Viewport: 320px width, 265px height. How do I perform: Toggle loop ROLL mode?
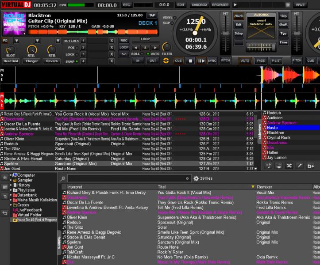pyautogui.click(x=142, y=54)
